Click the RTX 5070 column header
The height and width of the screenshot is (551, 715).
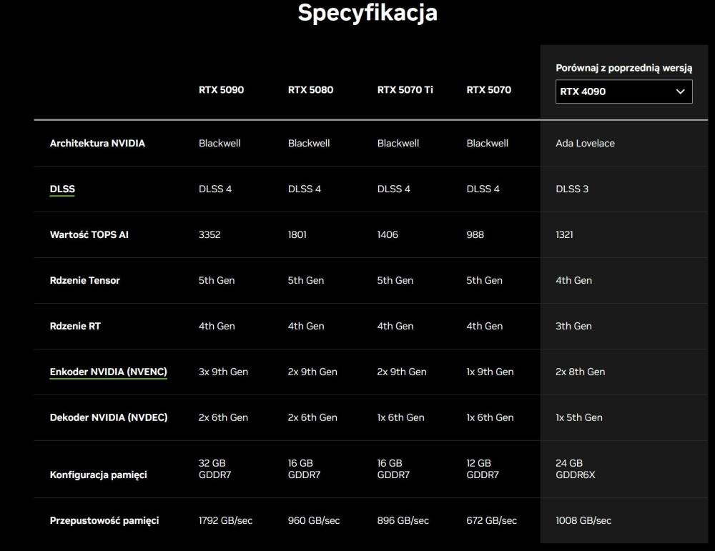(488, 90)
